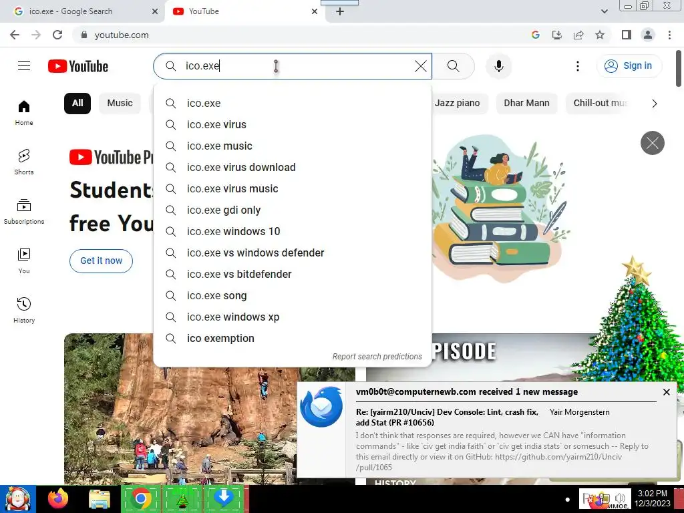Click the YouTube logo
The height and width of the screenshot is (513, 684).
[78, 66]
